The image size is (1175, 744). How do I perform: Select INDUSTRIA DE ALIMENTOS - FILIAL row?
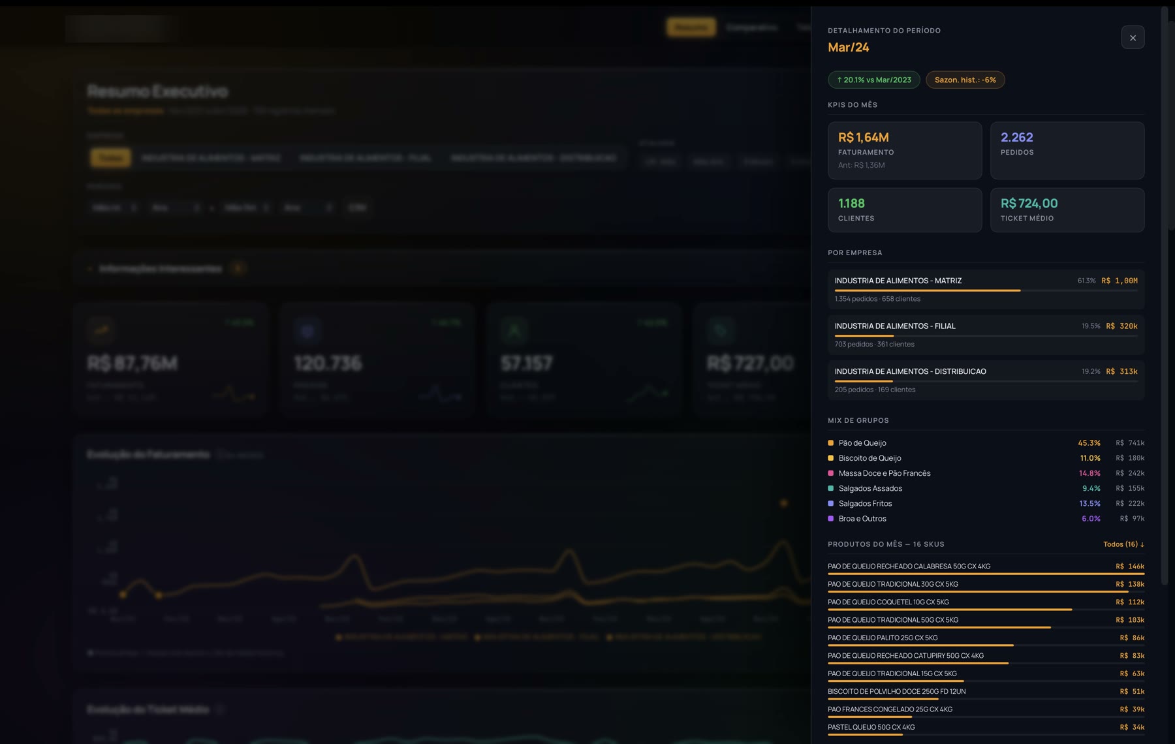coord(986,335)
